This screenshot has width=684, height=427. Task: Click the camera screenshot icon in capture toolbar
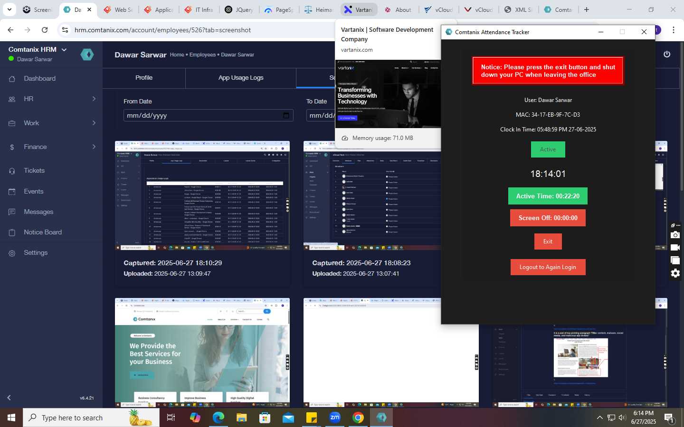click(675, 235)
